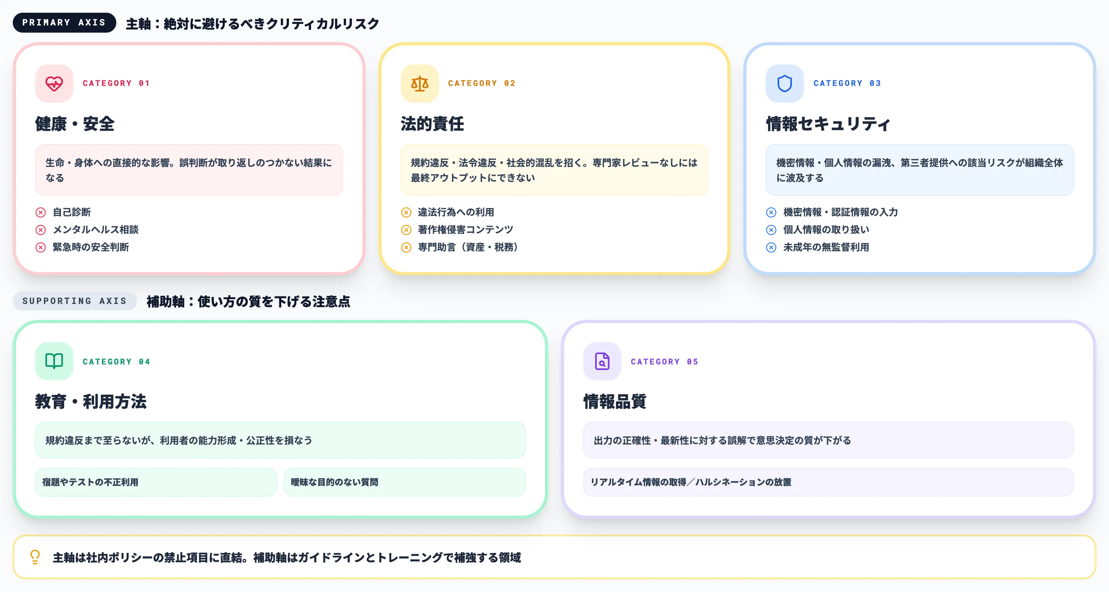Click the 違法行為への利用 list item text

tap(456, 212)
